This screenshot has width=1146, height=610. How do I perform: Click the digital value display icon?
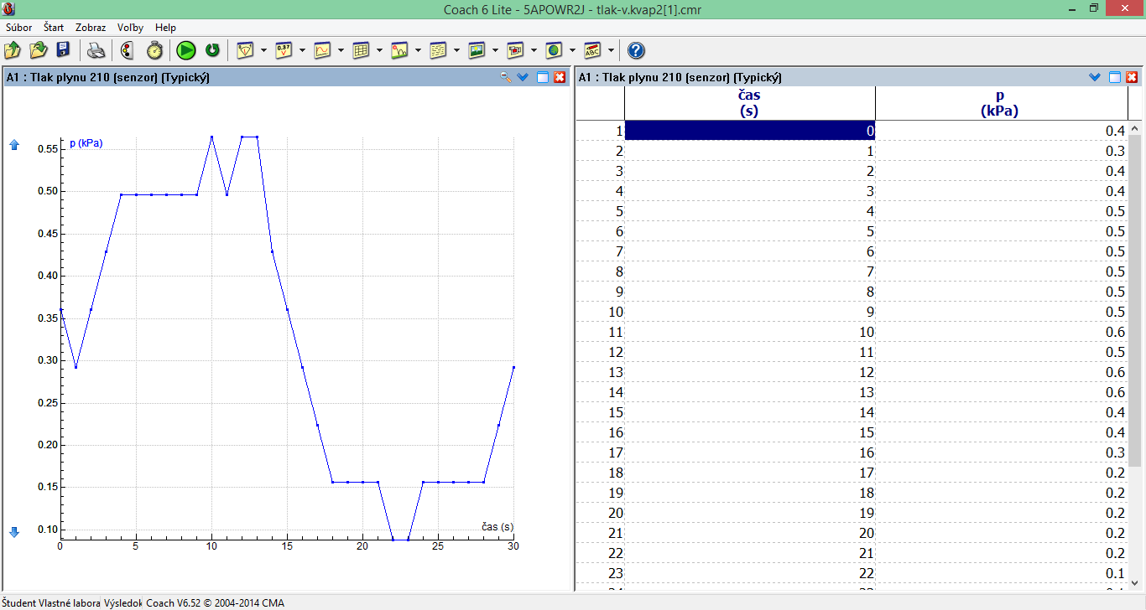[284, 50]
